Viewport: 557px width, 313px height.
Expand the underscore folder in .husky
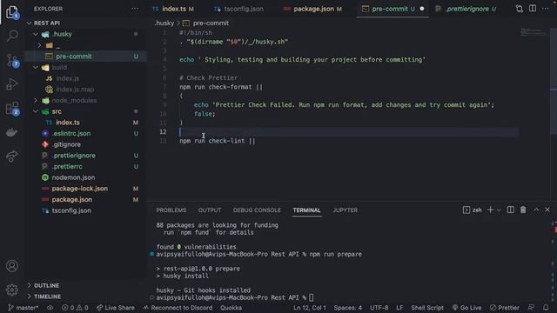coord(39,45)
